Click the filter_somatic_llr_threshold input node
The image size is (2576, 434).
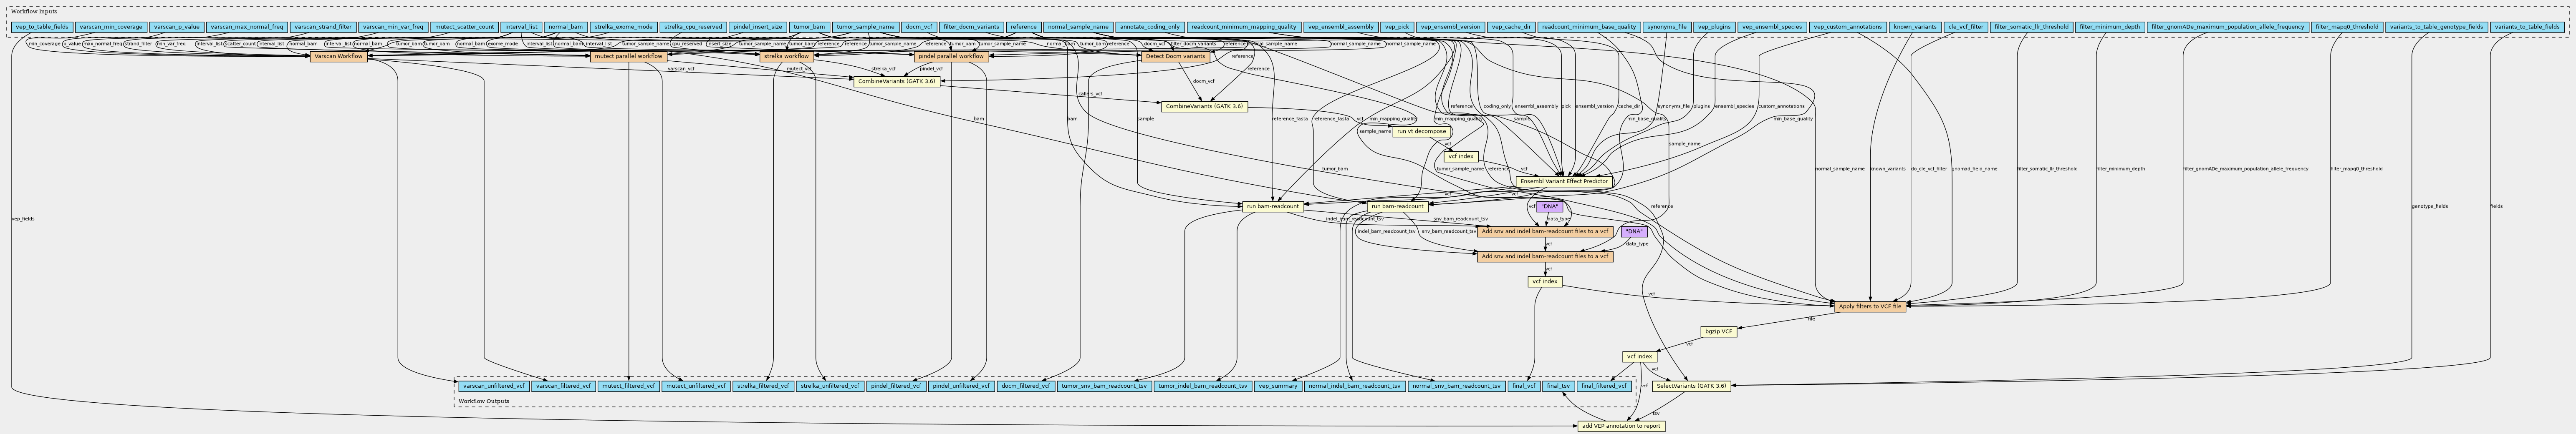point(2031,27)
